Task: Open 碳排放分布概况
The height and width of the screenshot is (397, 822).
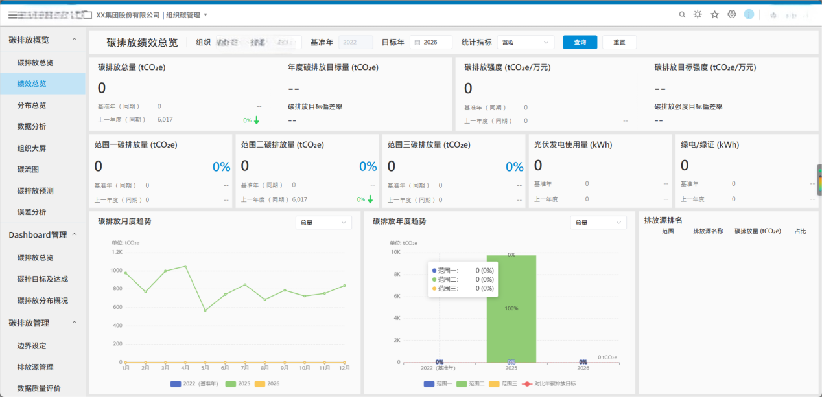Action: point(43,301)
